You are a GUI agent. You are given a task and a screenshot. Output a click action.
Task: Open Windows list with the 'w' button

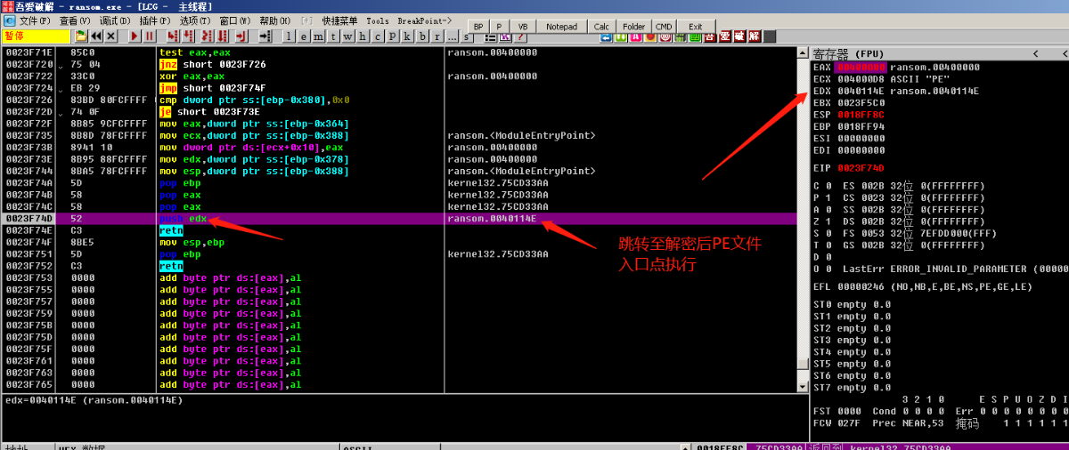pos(347,36)
